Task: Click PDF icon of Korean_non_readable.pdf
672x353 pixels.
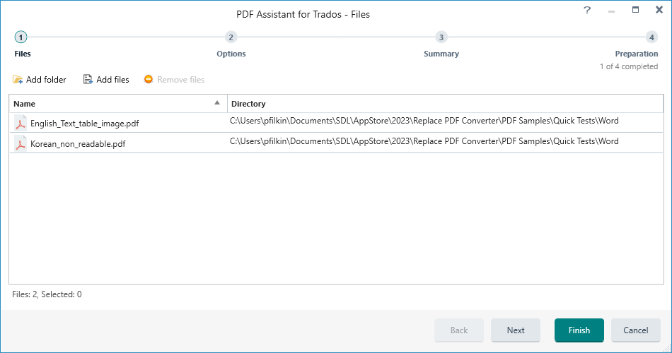Action: point(20,144)
